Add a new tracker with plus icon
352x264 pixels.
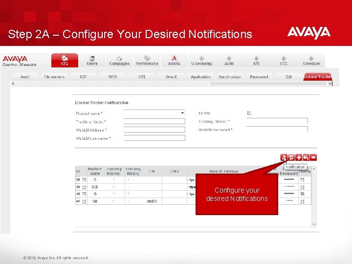[x=299, y=157]
